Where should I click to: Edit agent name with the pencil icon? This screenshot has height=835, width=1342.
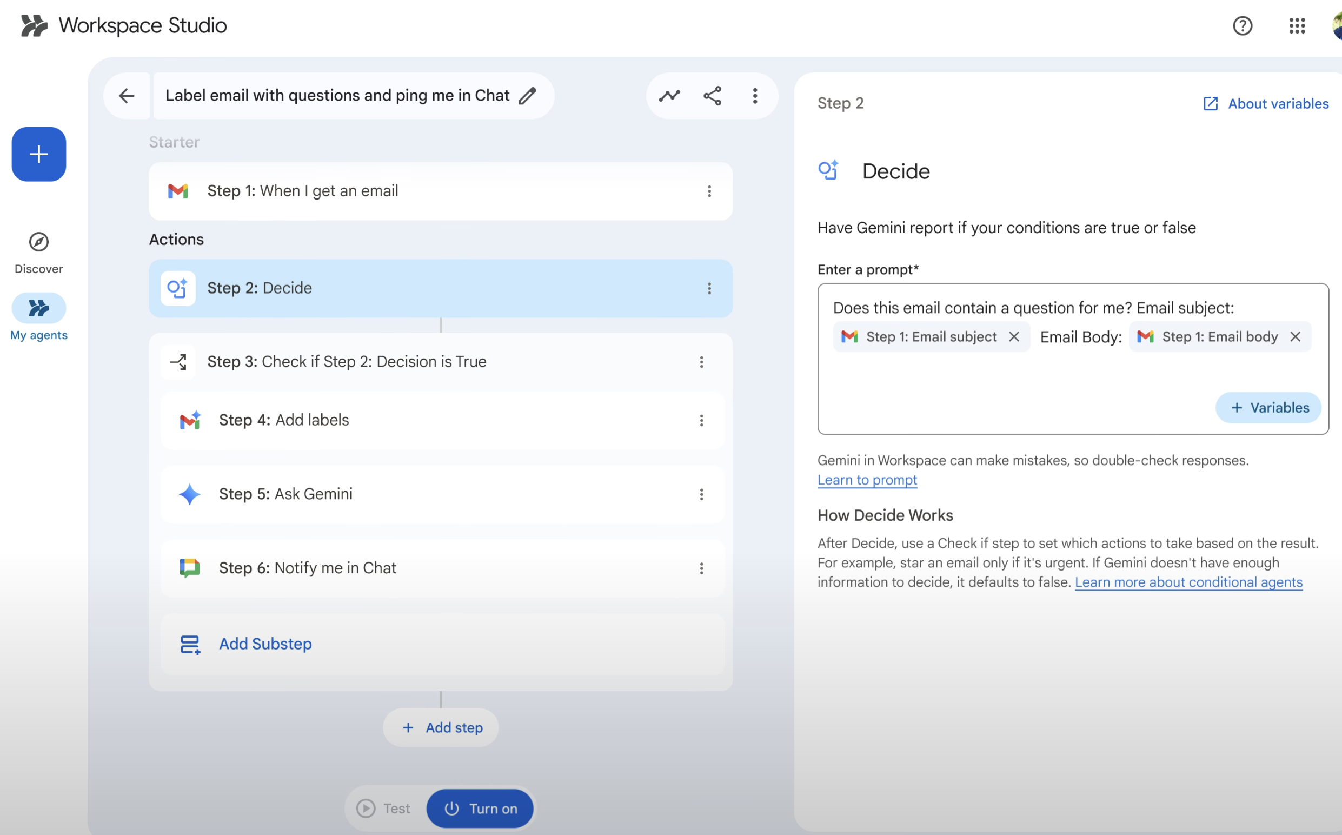(527, 96)
